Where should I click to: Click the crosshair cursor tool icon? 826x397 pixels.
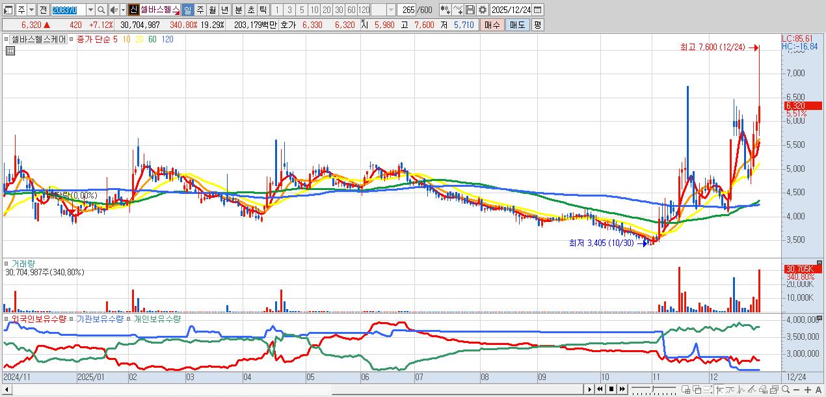tap(719, 389)
